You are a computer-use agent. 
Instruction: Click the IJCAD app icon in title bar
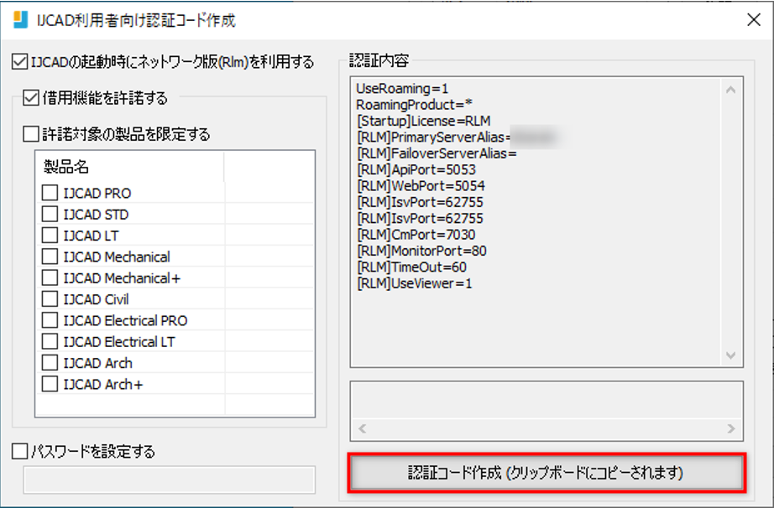pyautogui.click(x=21, y=20)
